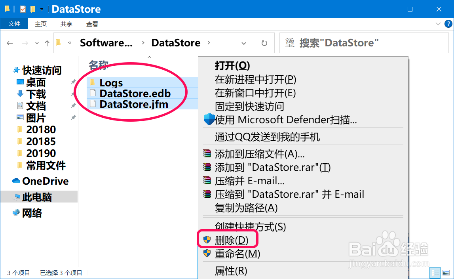Open Help with the question mark icon
This screenshot has width=454, height=279.
448,24
